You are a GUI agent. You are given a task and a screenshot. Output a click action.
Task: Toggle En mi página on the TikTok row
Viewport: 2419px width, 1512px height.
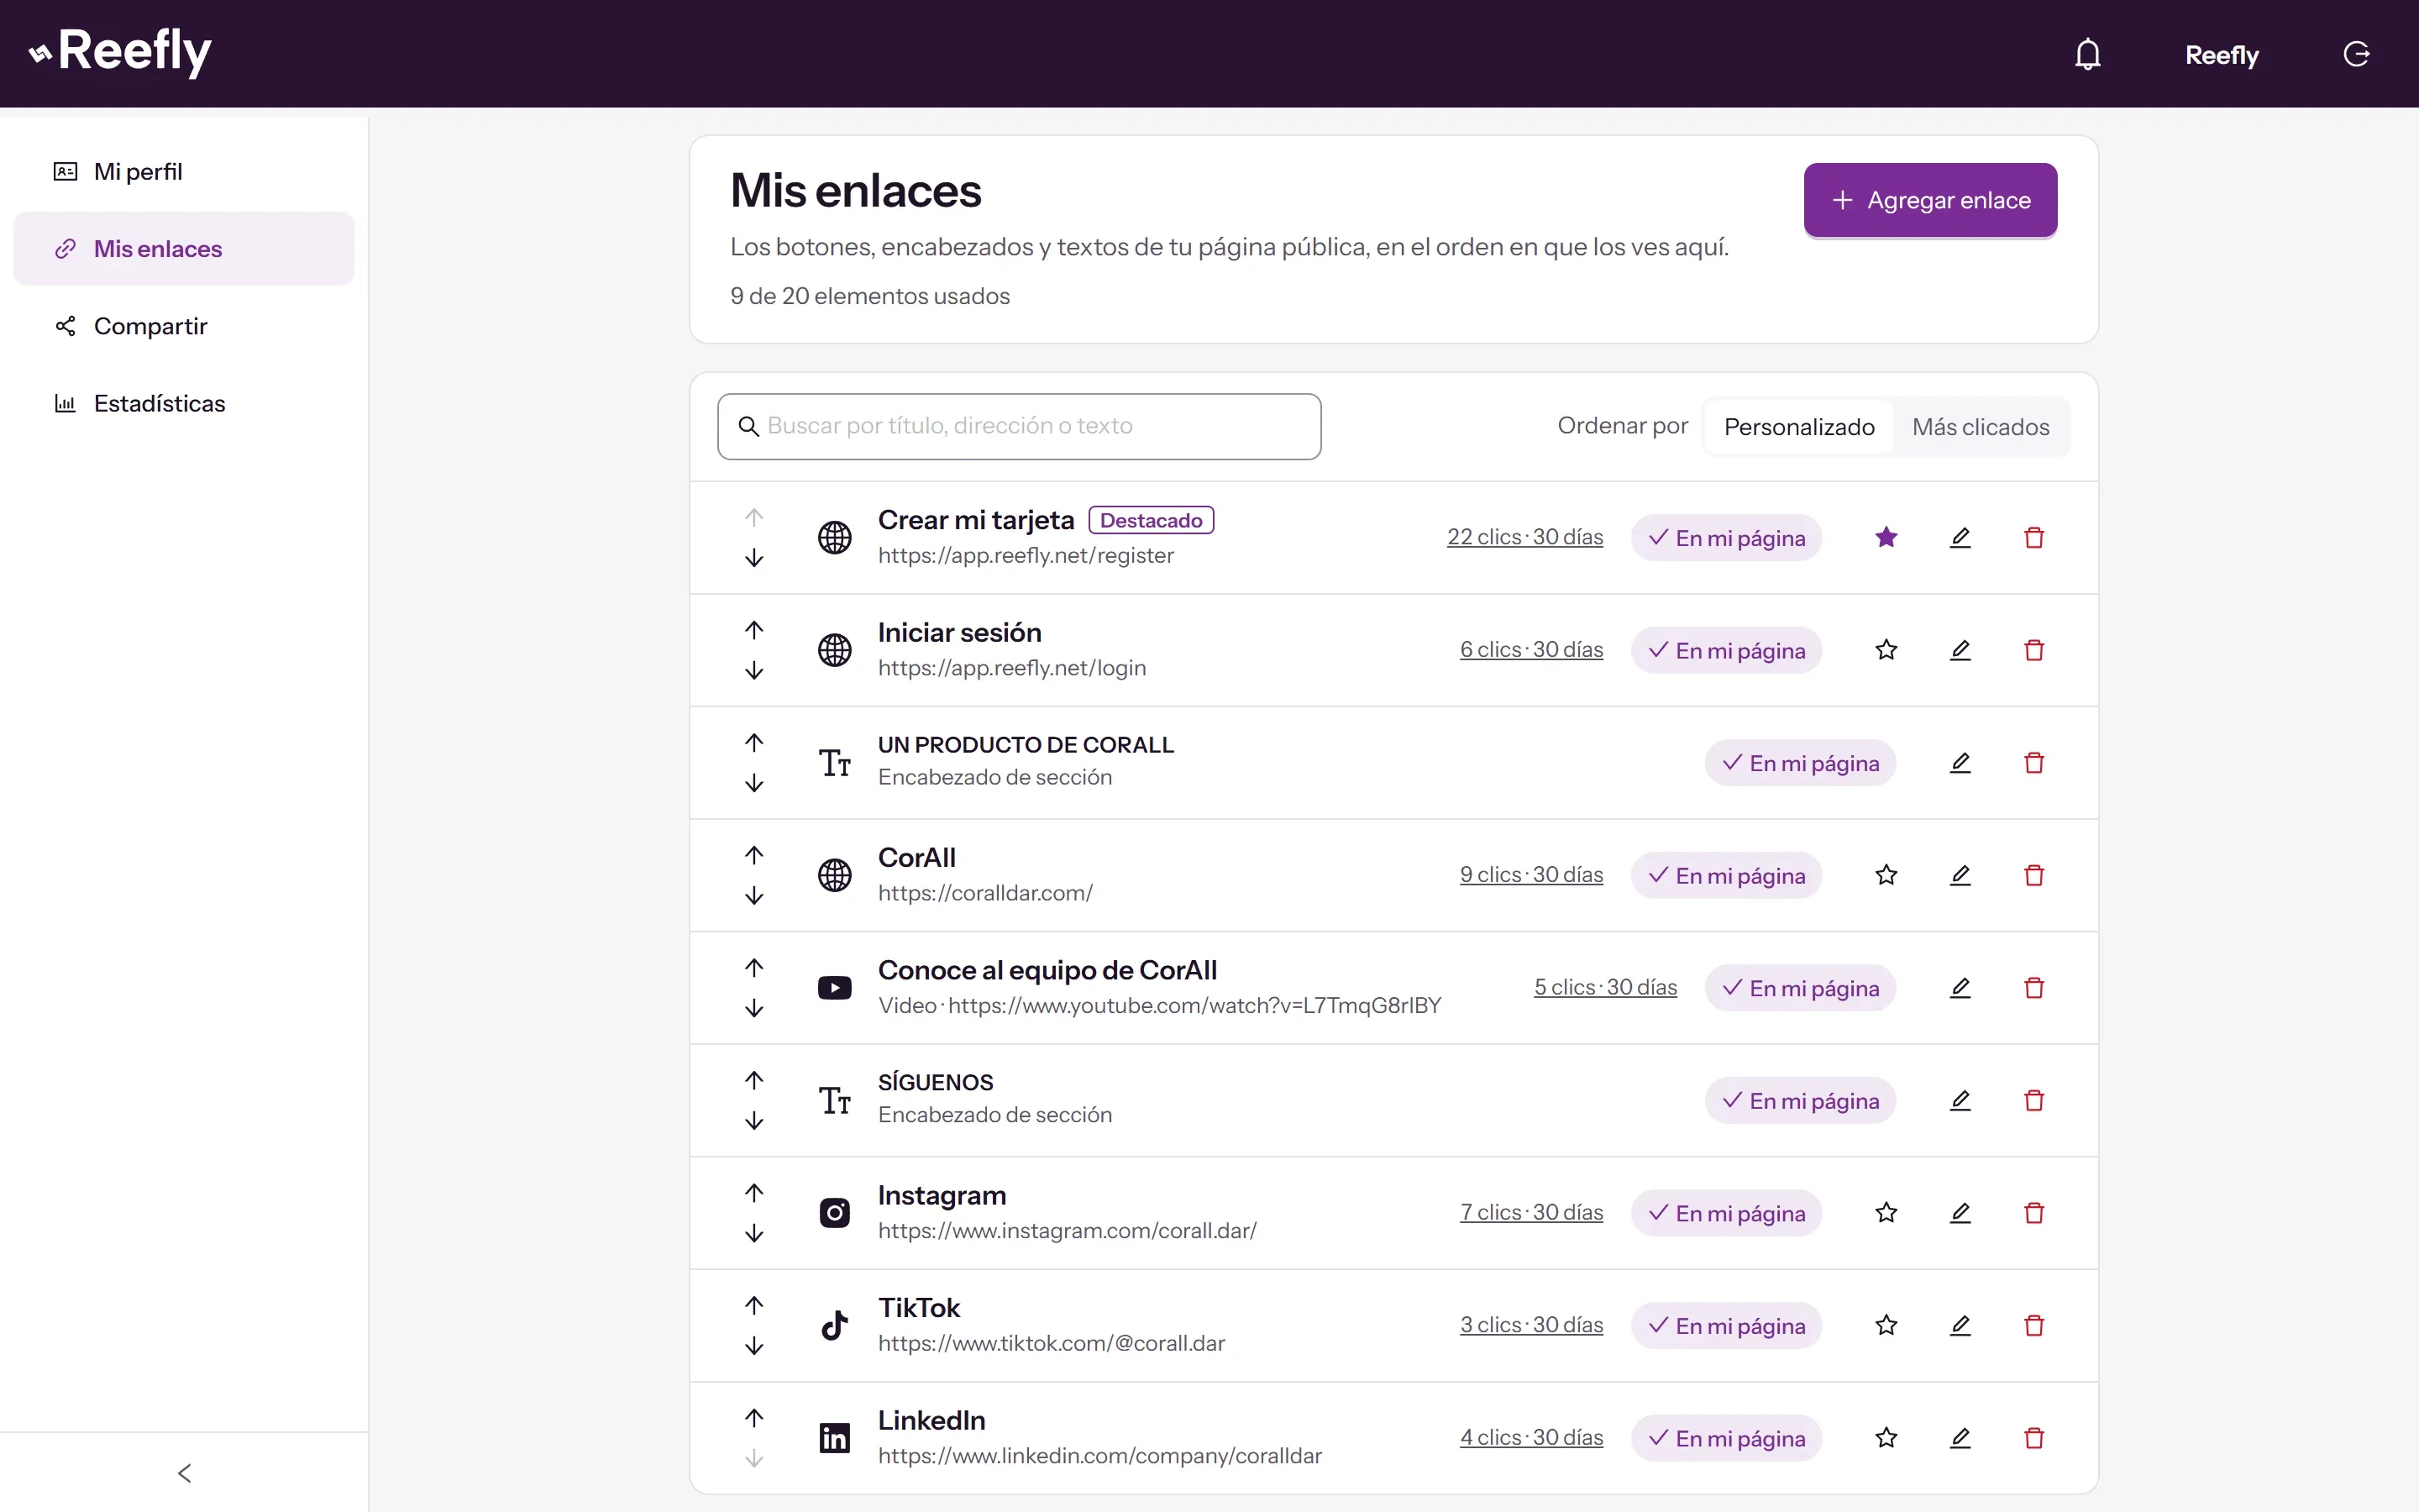[1726, 1325]
